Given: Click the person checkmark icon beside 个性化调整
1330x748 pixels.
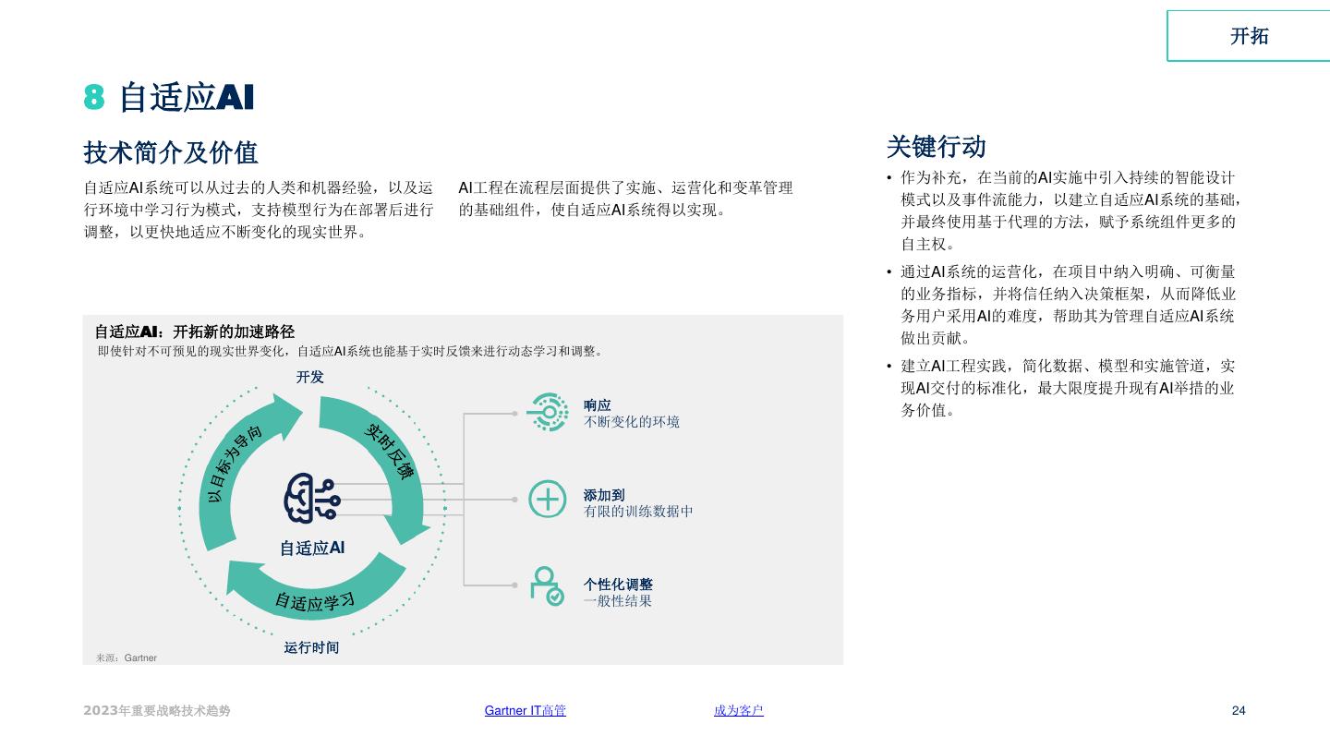Looking at the screenshot, I should pos(546,585).
